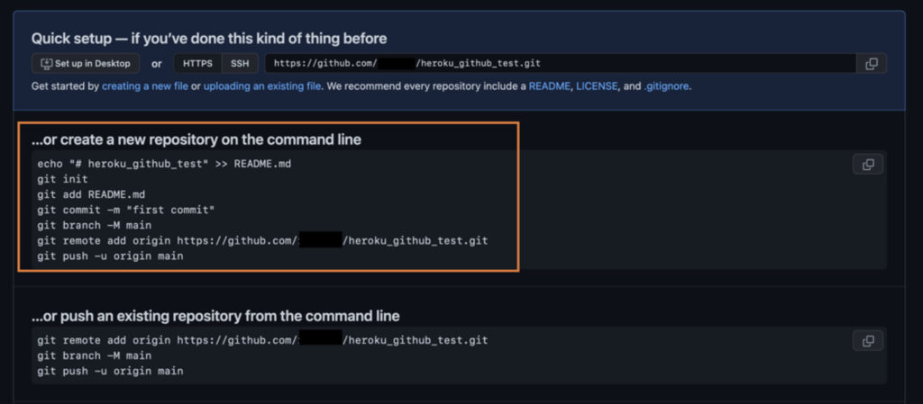Viewport: 923px width, 404px height.
Task: Copy the push existing repository commands
Action: click(x=868, y=341)
